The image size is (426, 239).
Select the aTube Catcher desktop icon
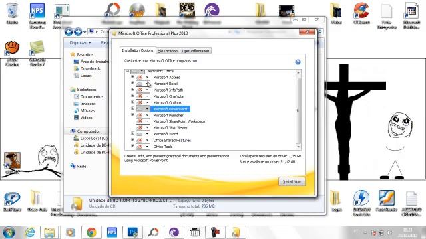coord(12,54)
